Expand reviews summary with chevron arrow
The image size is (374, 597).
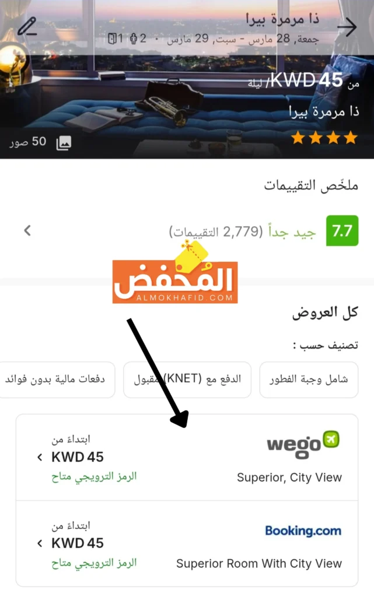[x=27, y=230]
